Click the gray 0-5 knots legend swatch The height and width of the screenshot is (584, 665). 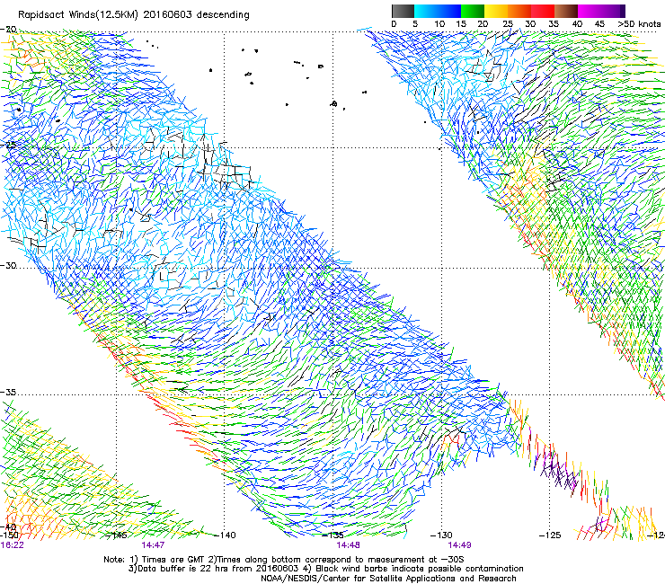point(403,11)
